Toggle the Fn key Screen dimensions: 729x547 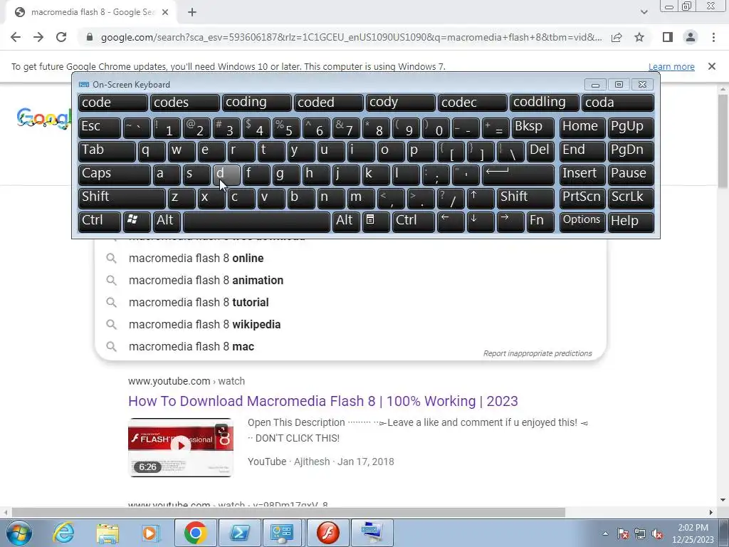tap(540, 222)
